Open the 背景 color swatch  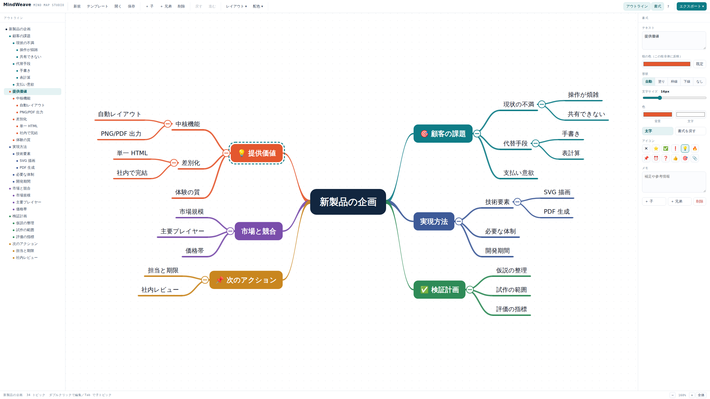[658, 114]
